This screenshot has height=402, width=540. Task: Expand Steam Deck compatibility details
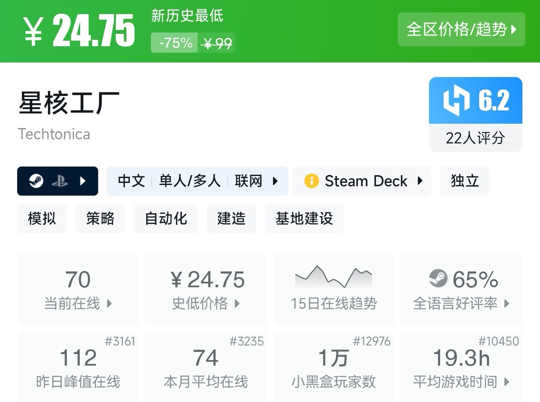[420, 181]
